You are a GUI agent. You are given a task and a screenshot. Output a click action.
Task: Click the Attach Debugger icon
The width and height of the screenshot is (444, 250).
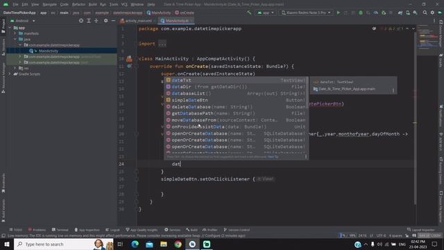tap(384, 12)
